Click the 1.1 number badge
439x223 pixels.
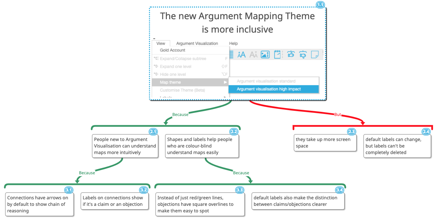[x=320, y=5]
